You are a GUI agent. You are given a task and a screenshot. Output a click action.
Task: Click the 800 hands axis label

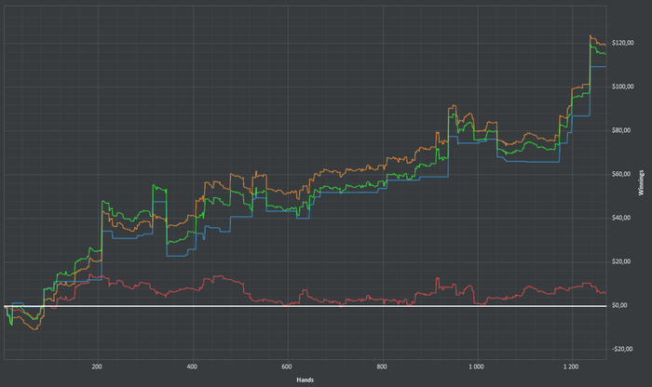coord(382,367)
